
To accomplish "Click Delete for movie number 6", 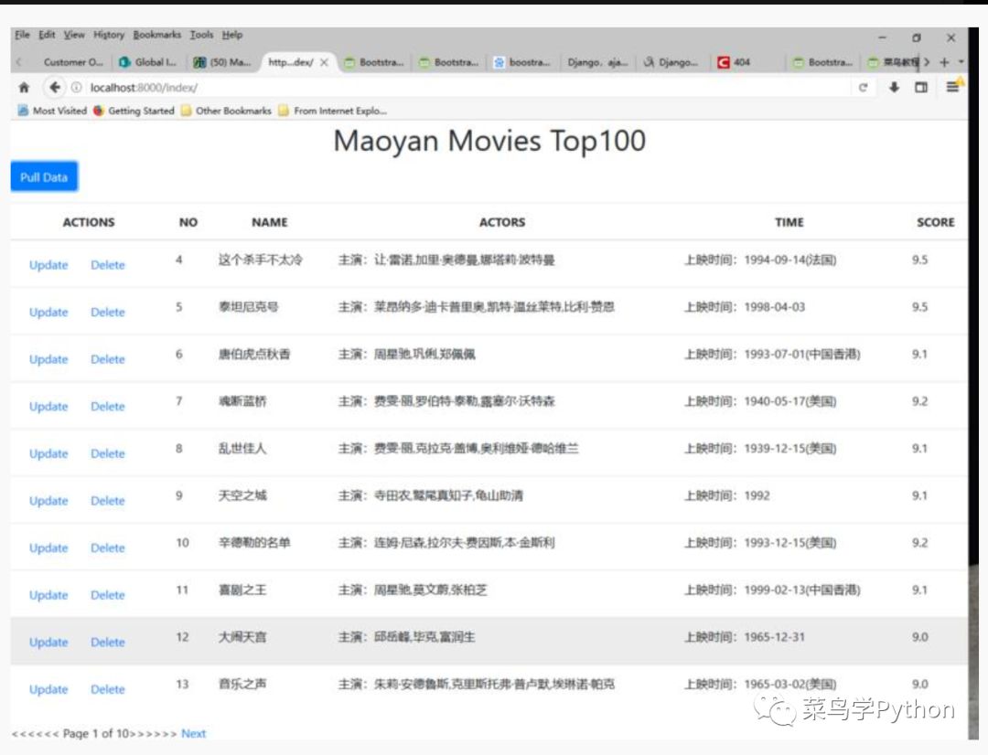I will 108,359.
